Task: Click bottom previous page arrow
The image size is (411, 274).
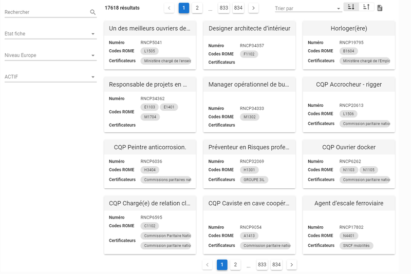Action: click(x=208, y=265)
